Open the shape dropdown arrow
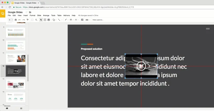The height and width of the screenshot is (111, 214). pos(56,20)
